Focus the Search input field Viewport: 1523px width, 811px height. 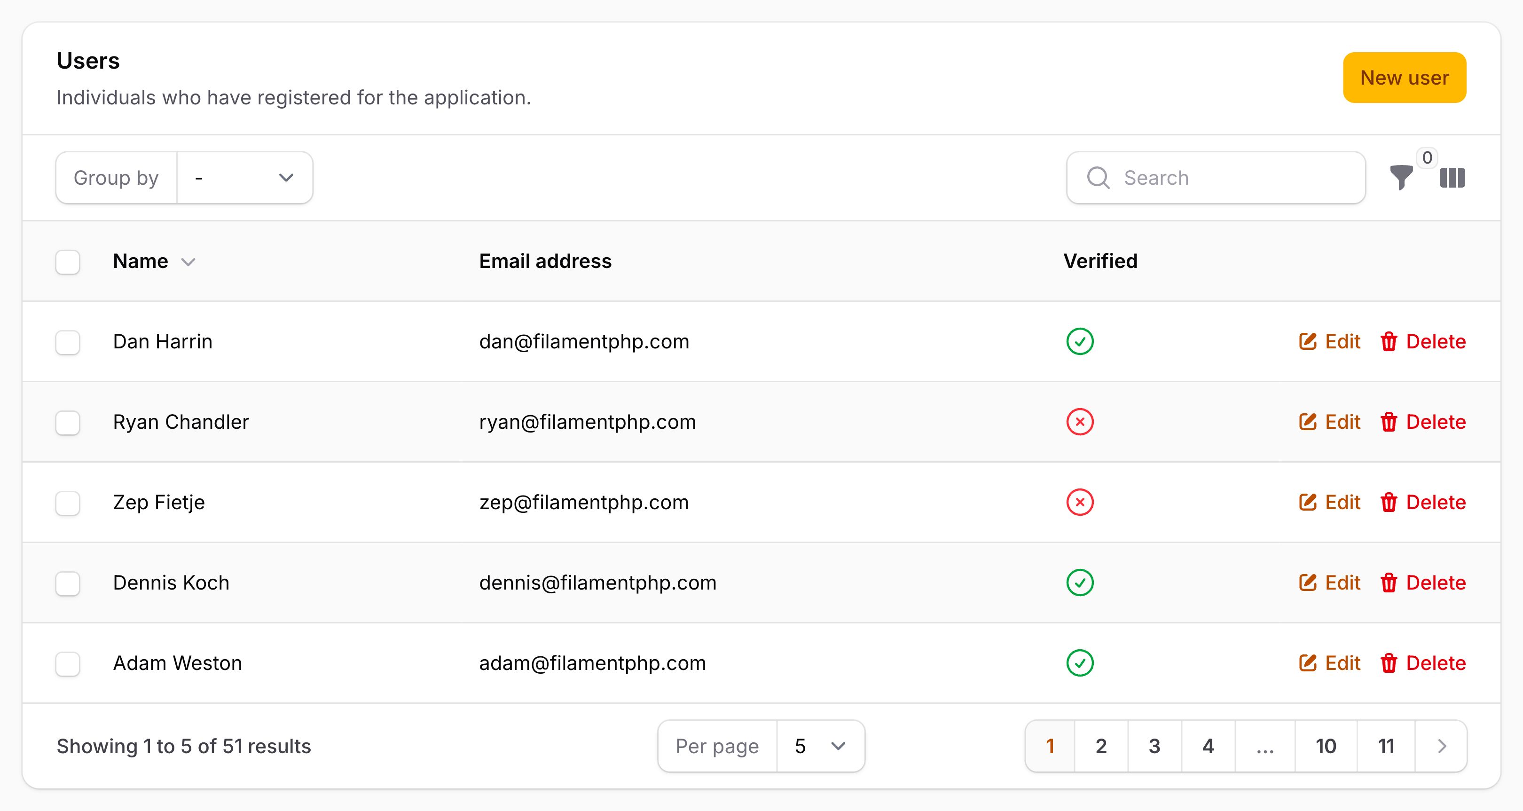coord(1216,177)
